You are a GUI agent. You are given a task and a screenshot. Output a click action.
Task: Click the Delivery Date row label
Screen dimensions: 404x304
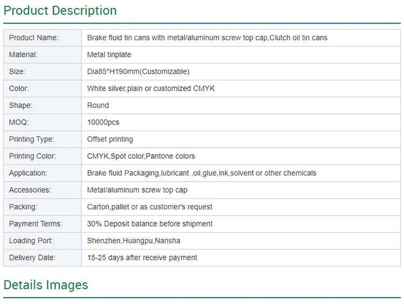[x=32, y=258]
